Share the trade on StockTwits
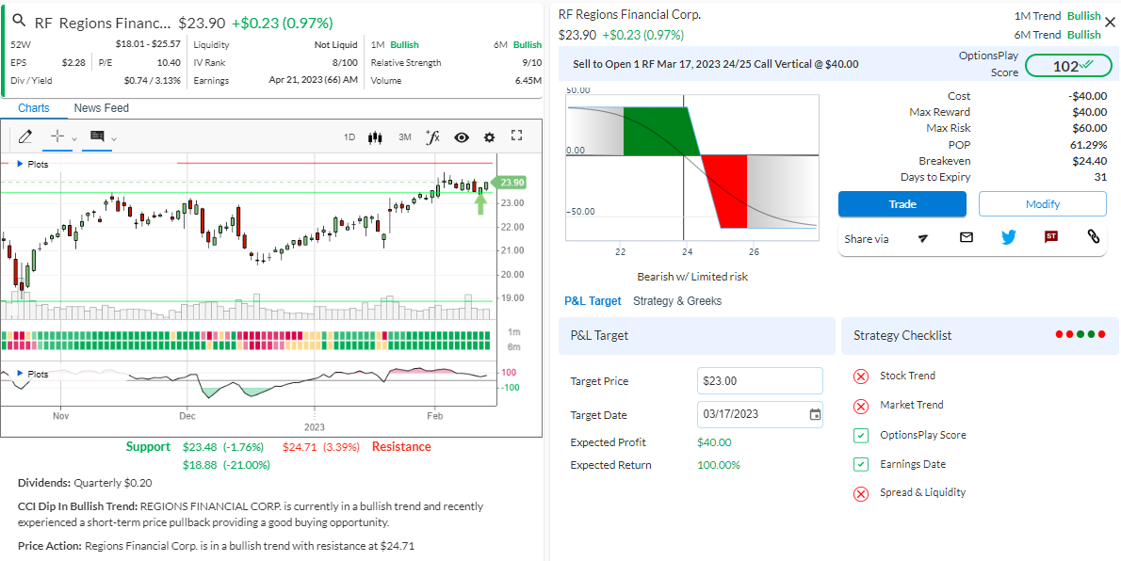Screen dimensions: 1121x561 coord(1051,237)
